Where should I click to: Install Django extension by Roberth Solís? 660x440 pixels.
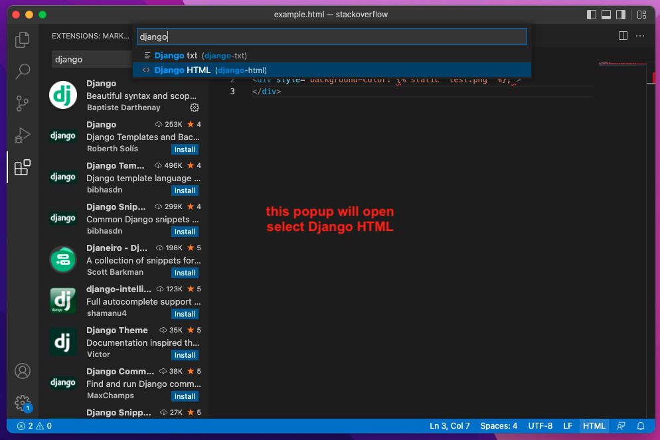tap(185, 149)
